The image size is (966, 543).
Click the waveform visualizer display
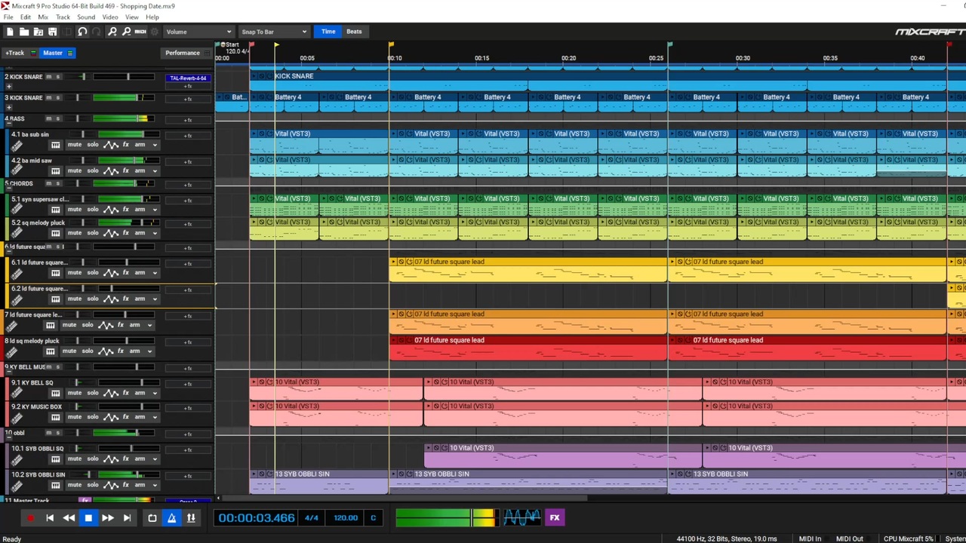tap(521, 517)
